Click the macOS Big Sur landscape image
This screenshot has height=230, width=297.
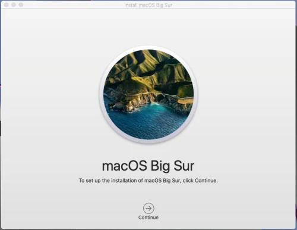click(148, 94)
